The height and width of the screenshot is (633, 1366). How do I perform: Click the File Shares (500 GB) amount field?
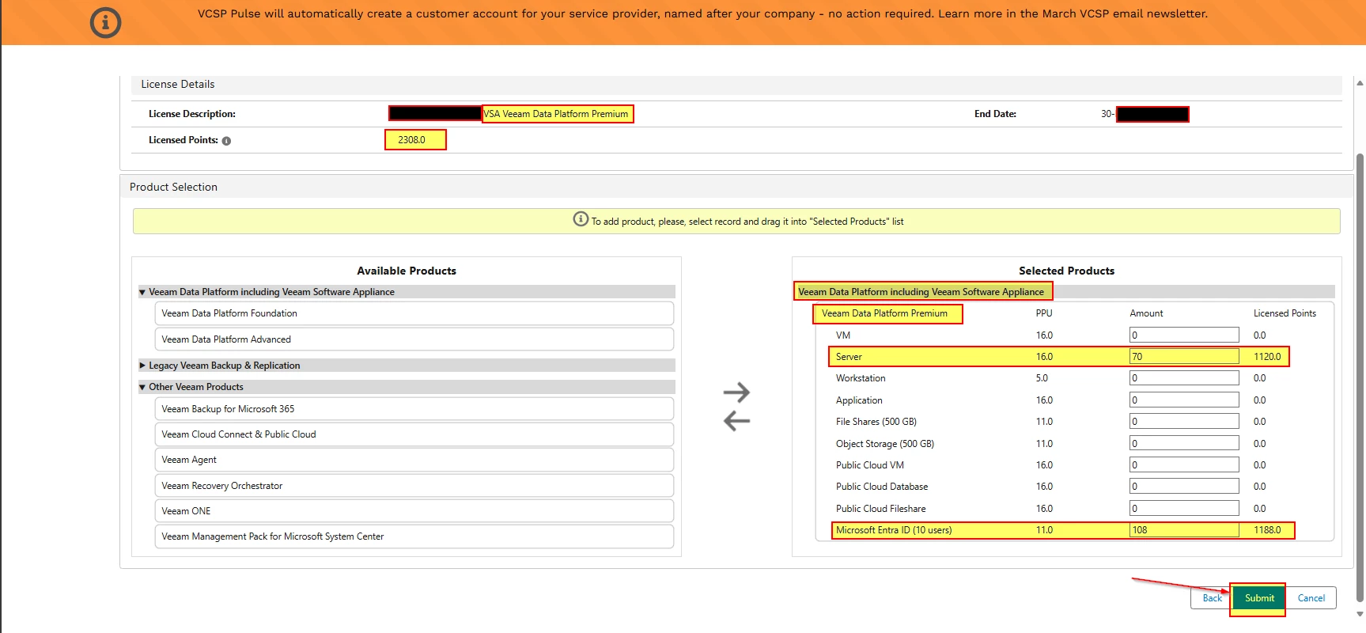pyautogui.click(x=1184, y=422)
